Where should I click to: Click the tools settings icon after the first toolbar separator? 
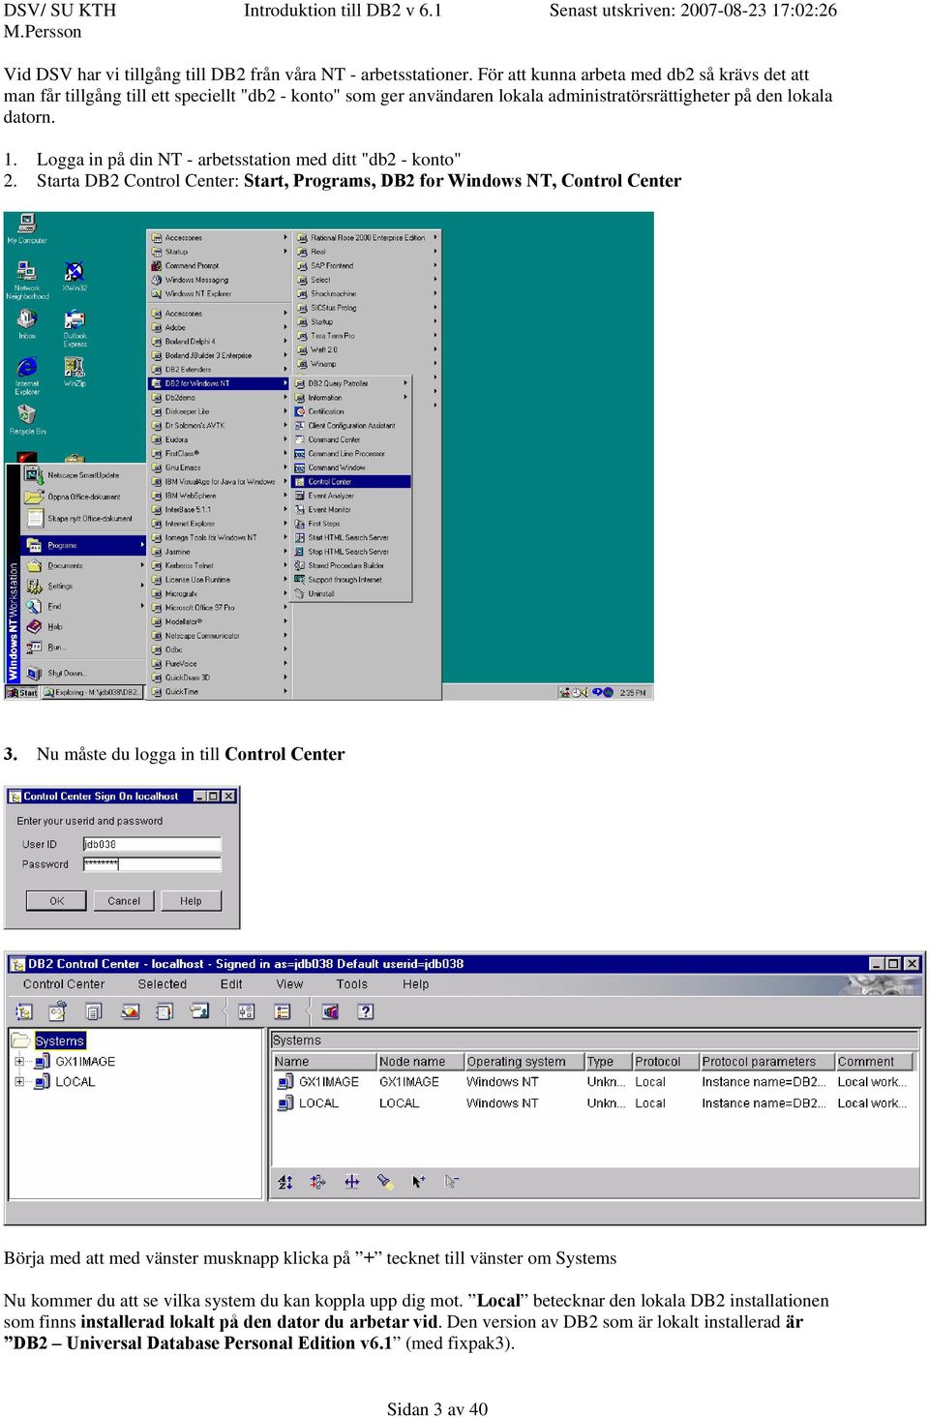tap(246, 1011)
